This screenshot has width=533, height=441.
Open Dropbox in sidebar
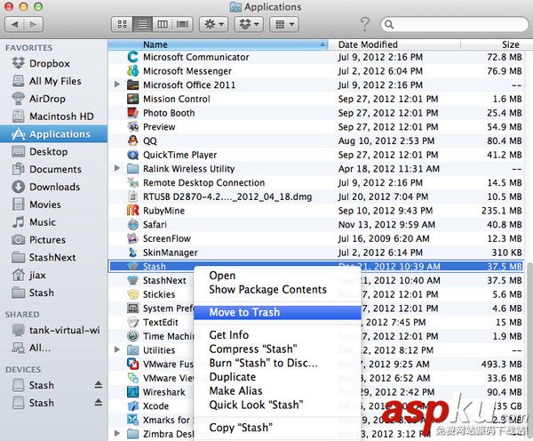(x=53, y=64)
